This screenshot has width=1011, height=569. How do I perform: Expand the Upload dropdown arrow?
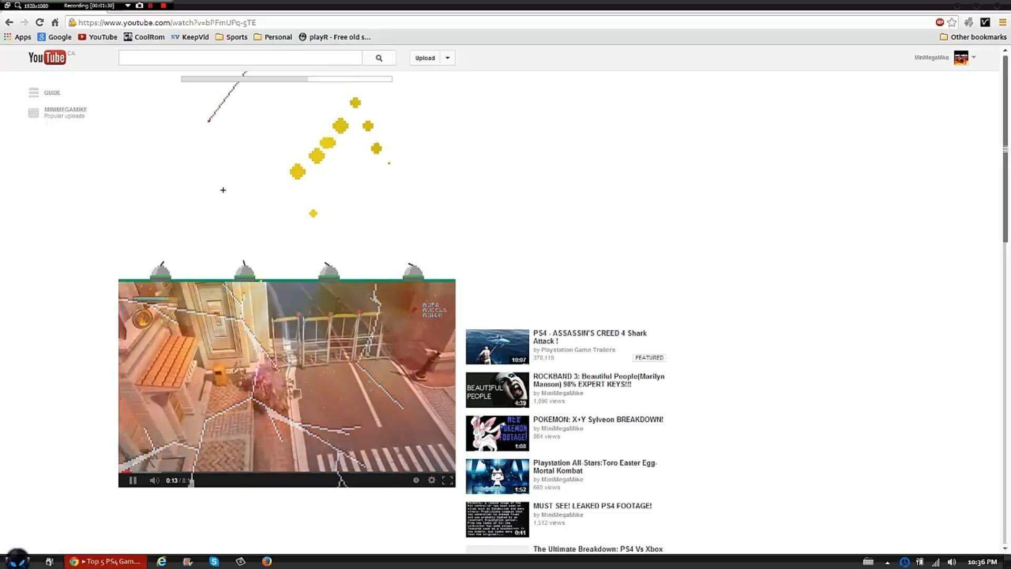447,57
